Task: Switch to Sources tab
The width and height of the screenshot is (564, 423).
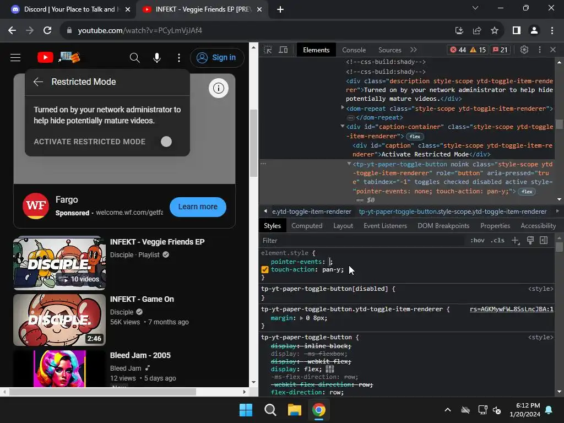Action: click(x=389, y=50)
